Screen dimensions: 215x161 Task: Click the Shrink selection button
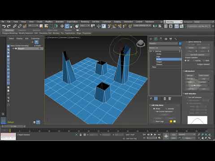point(191,48)
